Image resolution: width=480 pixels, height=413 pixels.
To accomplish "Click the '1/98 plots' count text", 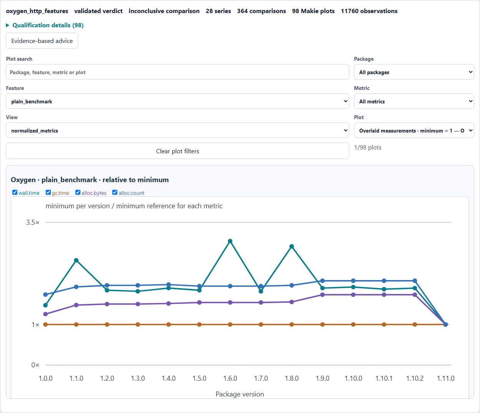I will point(368,148).
